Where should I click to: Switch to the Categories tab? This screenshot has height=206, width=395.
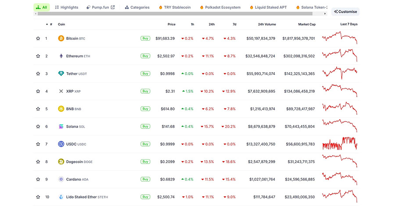137,7
